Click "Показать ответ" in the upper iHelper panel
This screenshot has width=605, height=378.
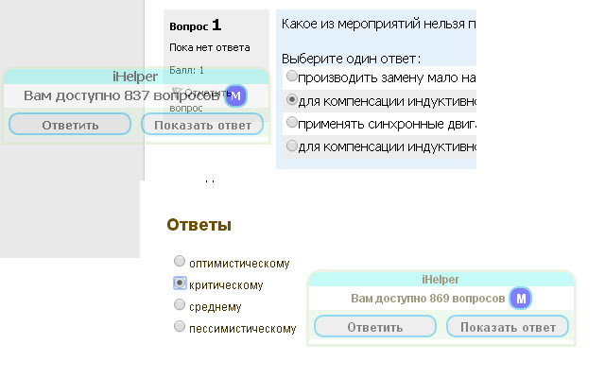[x=202, y=124]
